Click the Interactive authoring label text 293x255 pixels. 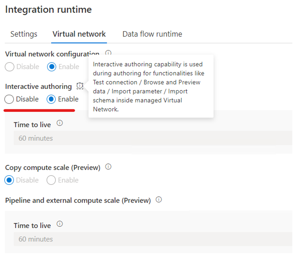(x=38, y=86)
